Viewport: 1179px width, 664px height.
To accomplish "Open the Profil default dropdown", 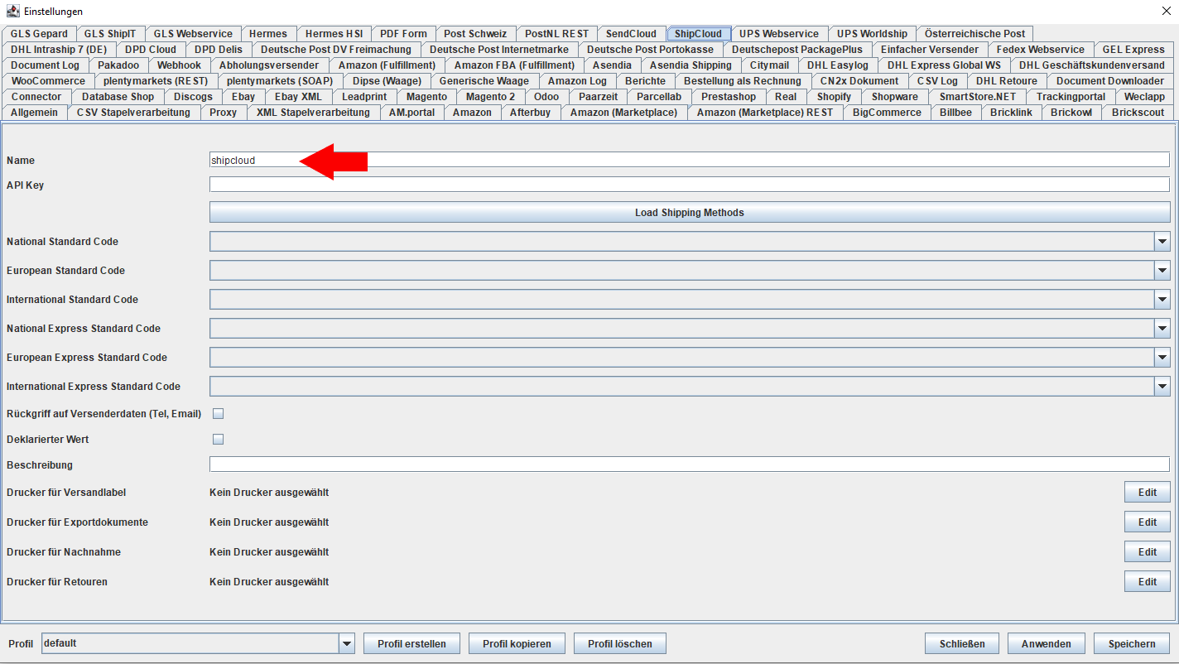I will tap(347, 643).
